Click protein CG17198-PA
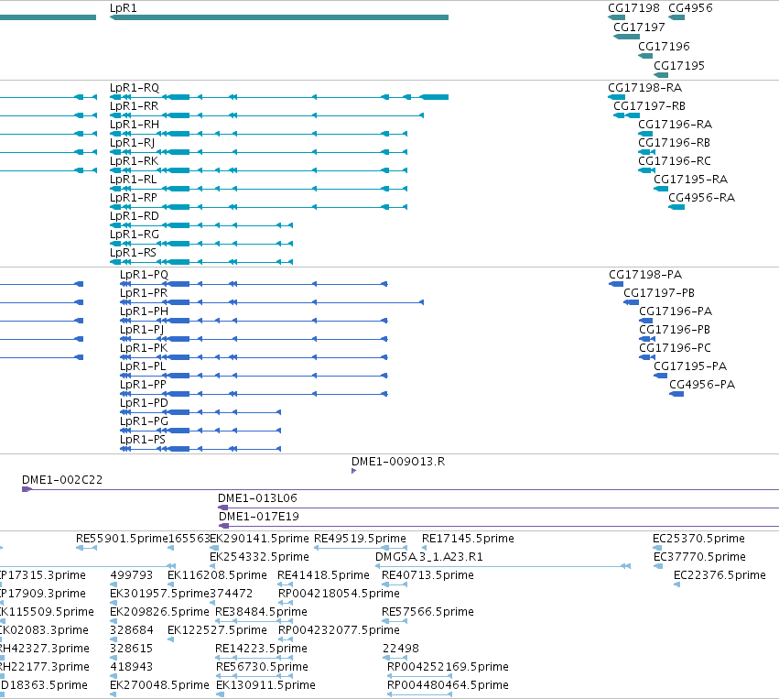This screenshot has width=779, height=699. 616,284
